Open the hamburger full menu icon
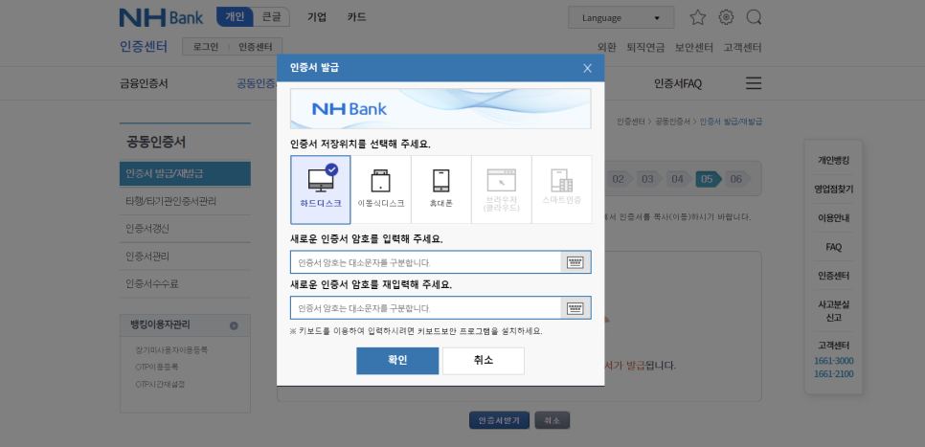925x447 pixels. (x=754, y=83)
